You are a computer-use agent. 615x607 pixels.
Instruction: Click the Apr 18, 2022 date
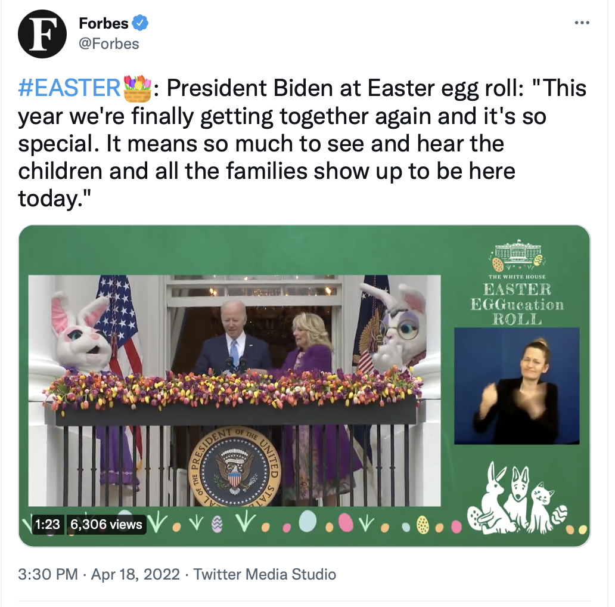coord(135,574)
